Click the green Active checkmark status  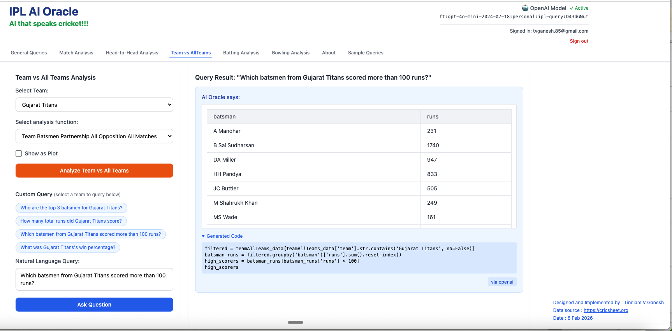click(579, 8)
